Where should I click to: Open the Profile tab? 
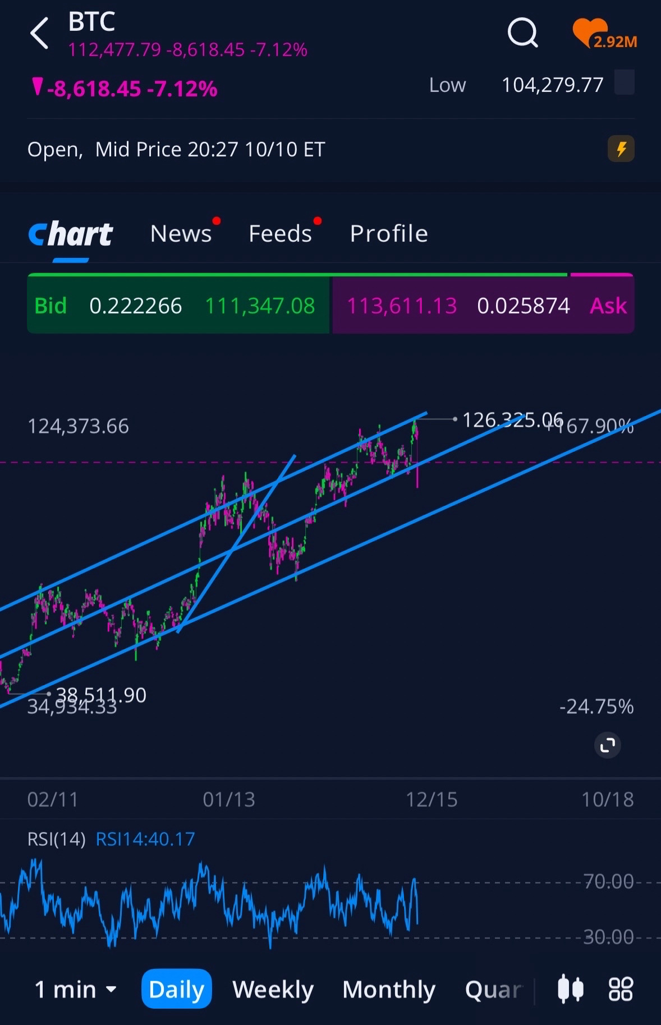pyautogui.click(x=389, y=233)
